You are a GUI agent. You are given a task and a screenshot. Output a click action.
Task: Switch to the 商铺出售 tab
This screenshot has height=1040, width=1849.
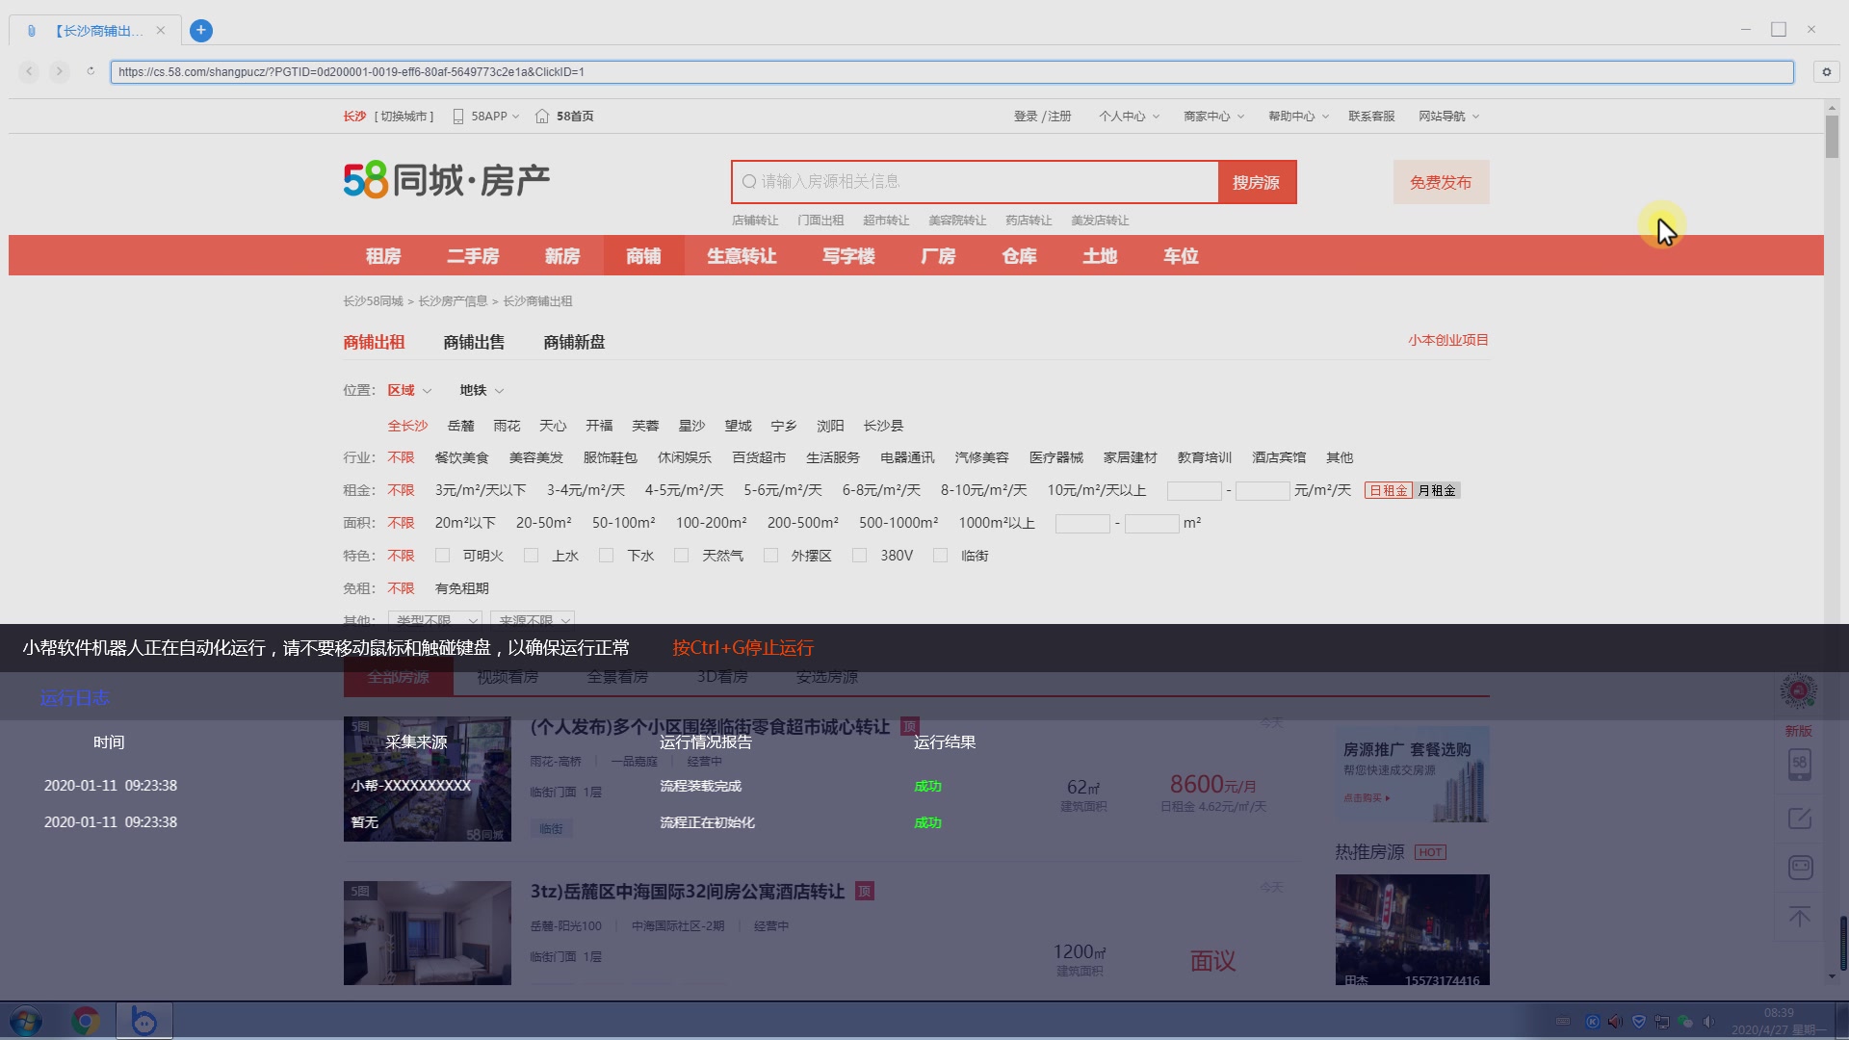coord(474,342)
